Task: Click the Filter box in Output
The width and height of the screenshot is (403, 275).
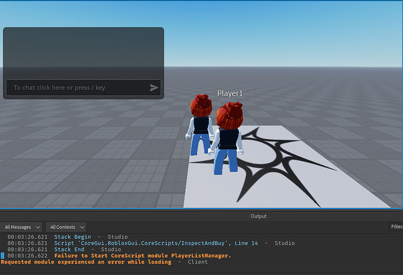Action: tap(396, 227)
